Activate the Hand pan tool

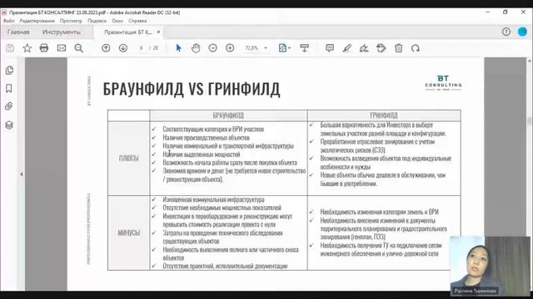coord(196,48)
